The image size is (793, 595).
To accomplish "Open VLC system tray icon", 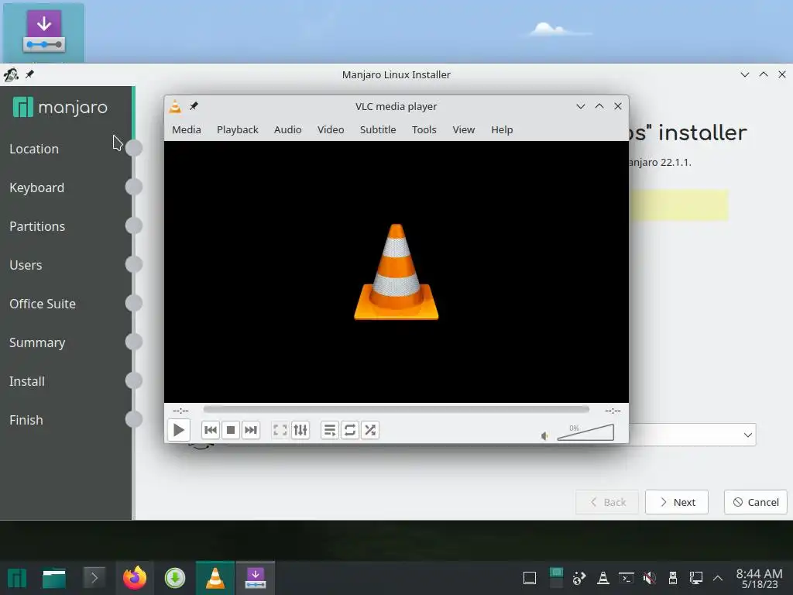I will pyautogui.click(x=602, y=578).
